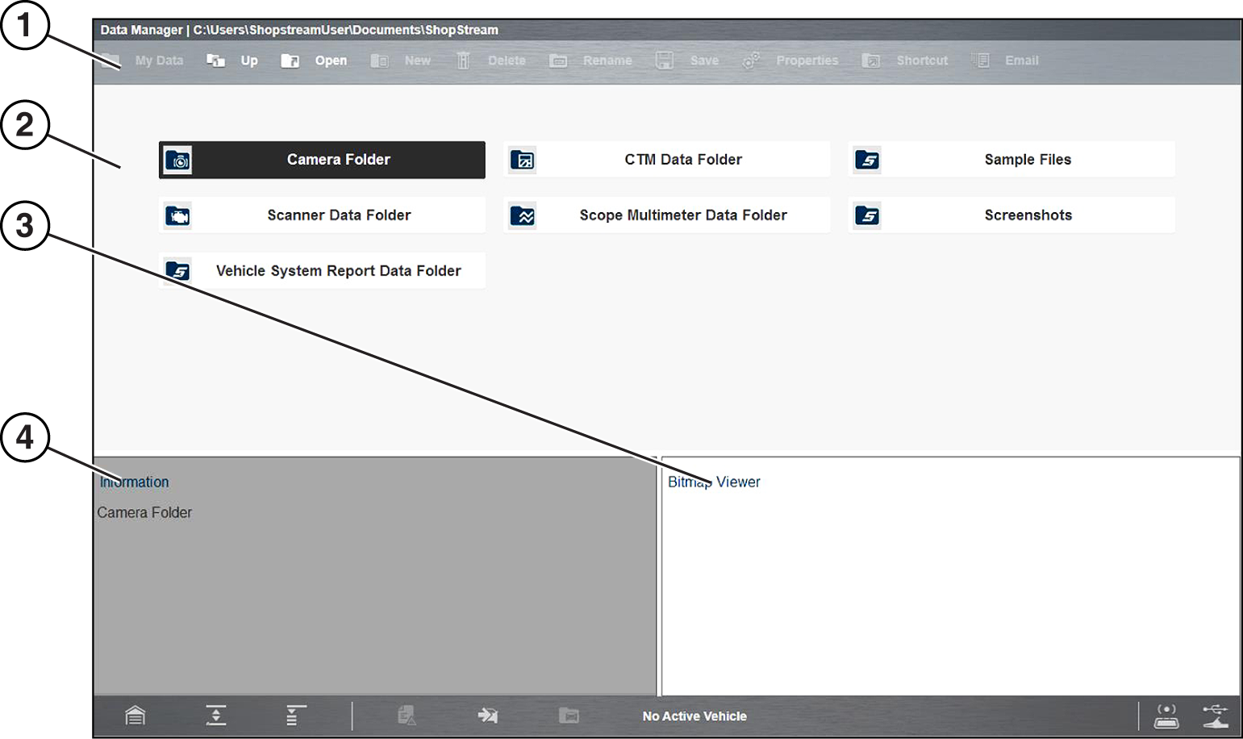Click My Data in the toolbar
Viewport: 1243px width, 739px height.
pyautogui.click(x=145, y=61)
